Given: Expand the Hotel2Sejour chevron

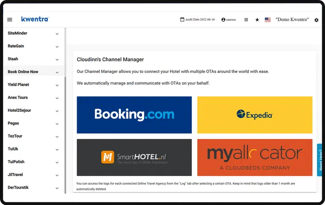Looking at the screenshot, I should [x=57, y=111].
